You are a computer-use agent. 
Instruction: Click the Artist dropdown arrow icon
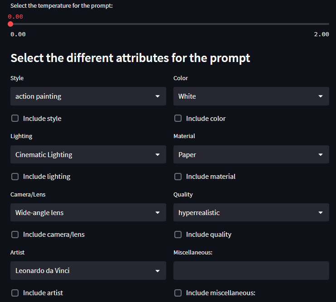[158, 271]
